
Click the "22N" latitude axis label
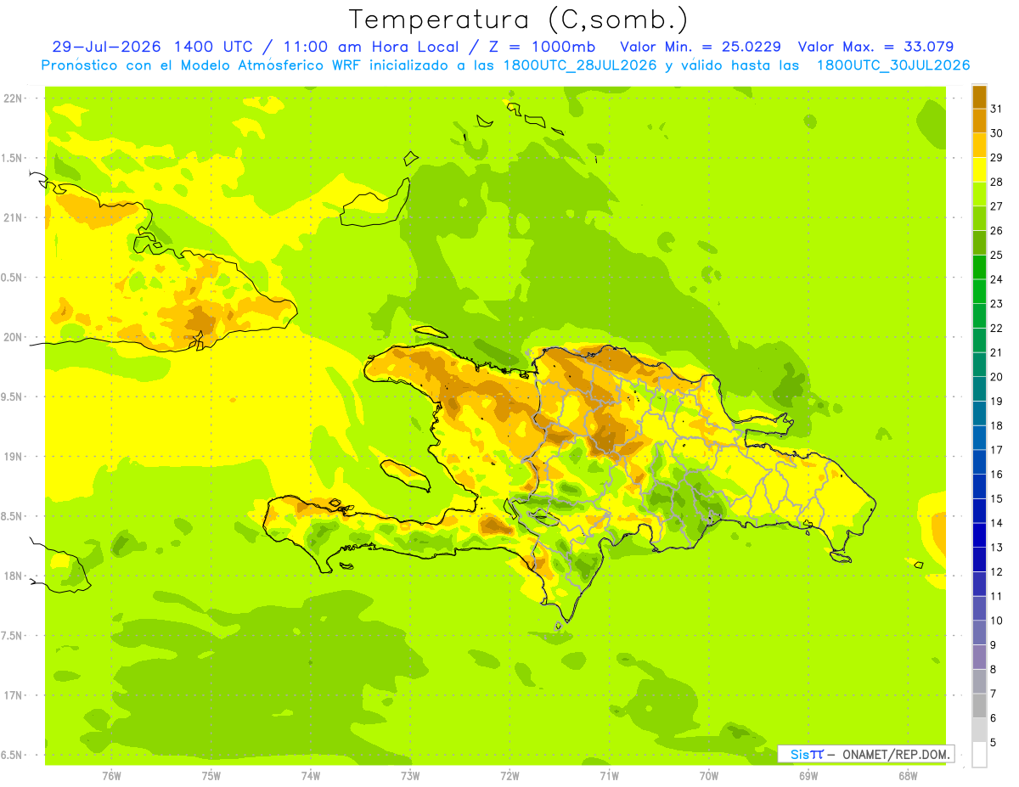(x=13, y=98)
